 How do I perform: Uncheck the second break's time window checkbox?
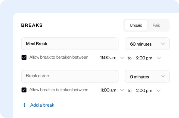[x=24, y=90]
